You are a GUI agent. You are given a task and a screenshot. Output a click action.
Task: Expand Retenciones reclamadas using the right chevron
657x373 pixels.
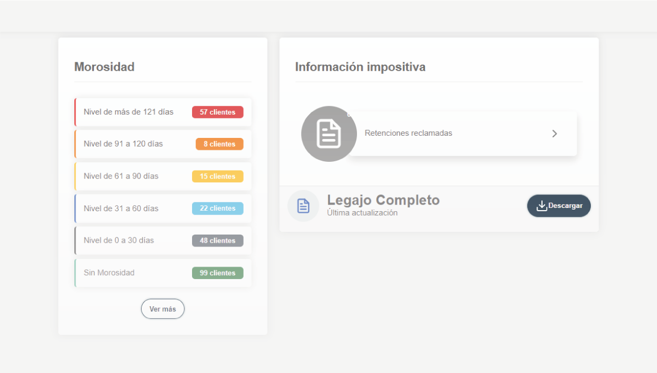coord(554,134)
